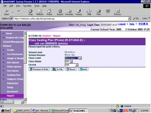Click the Links toolbar label
The height and width of the screenshot is (113, 151).
click(x=145, y=18)
